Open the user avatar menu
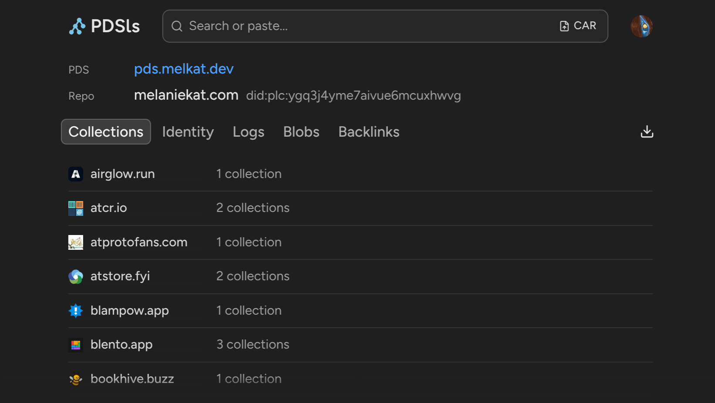715x403 pixels. coord(641,26)
